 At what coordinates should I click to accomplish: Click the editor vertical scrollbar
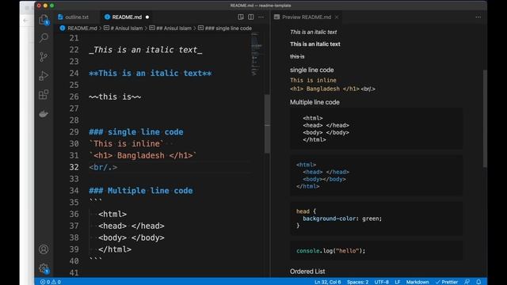click(x=267, y=123)
